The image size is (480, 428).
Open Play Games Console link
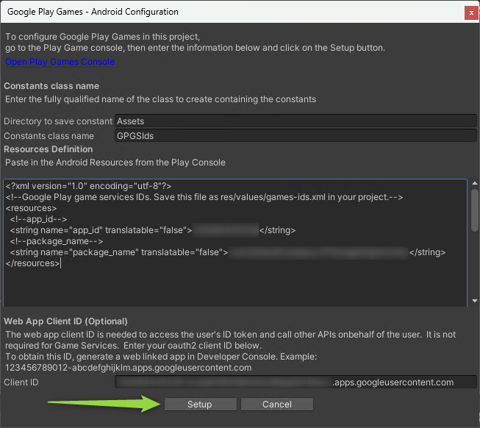(60, 62)
